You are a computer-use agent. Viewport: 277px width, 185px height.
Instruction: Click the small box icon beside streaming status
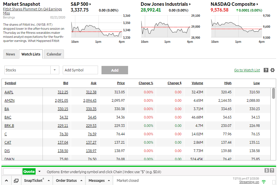point(274,182)
